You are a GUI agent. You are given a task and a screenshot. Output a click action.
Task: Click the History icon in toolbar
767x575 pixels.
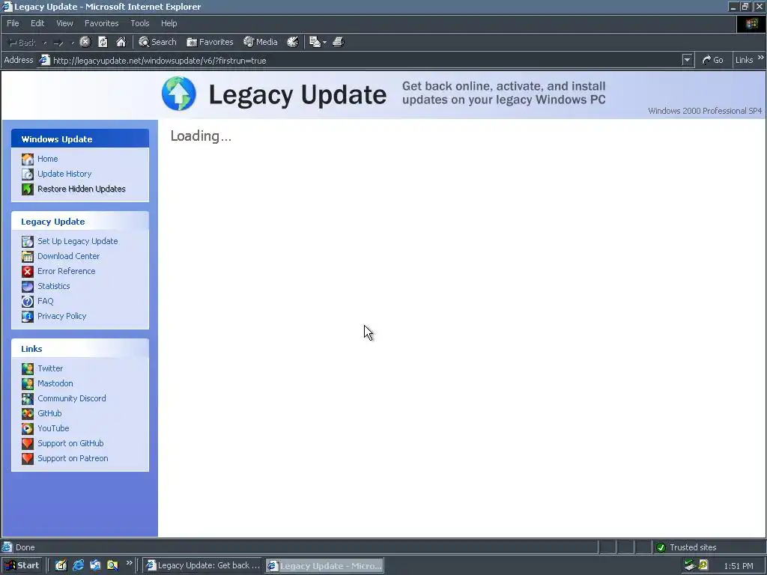tap(293, 42)
